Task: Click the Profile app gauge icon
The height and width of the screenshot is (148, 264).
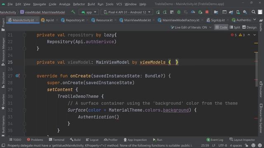Action: [193, 12]
